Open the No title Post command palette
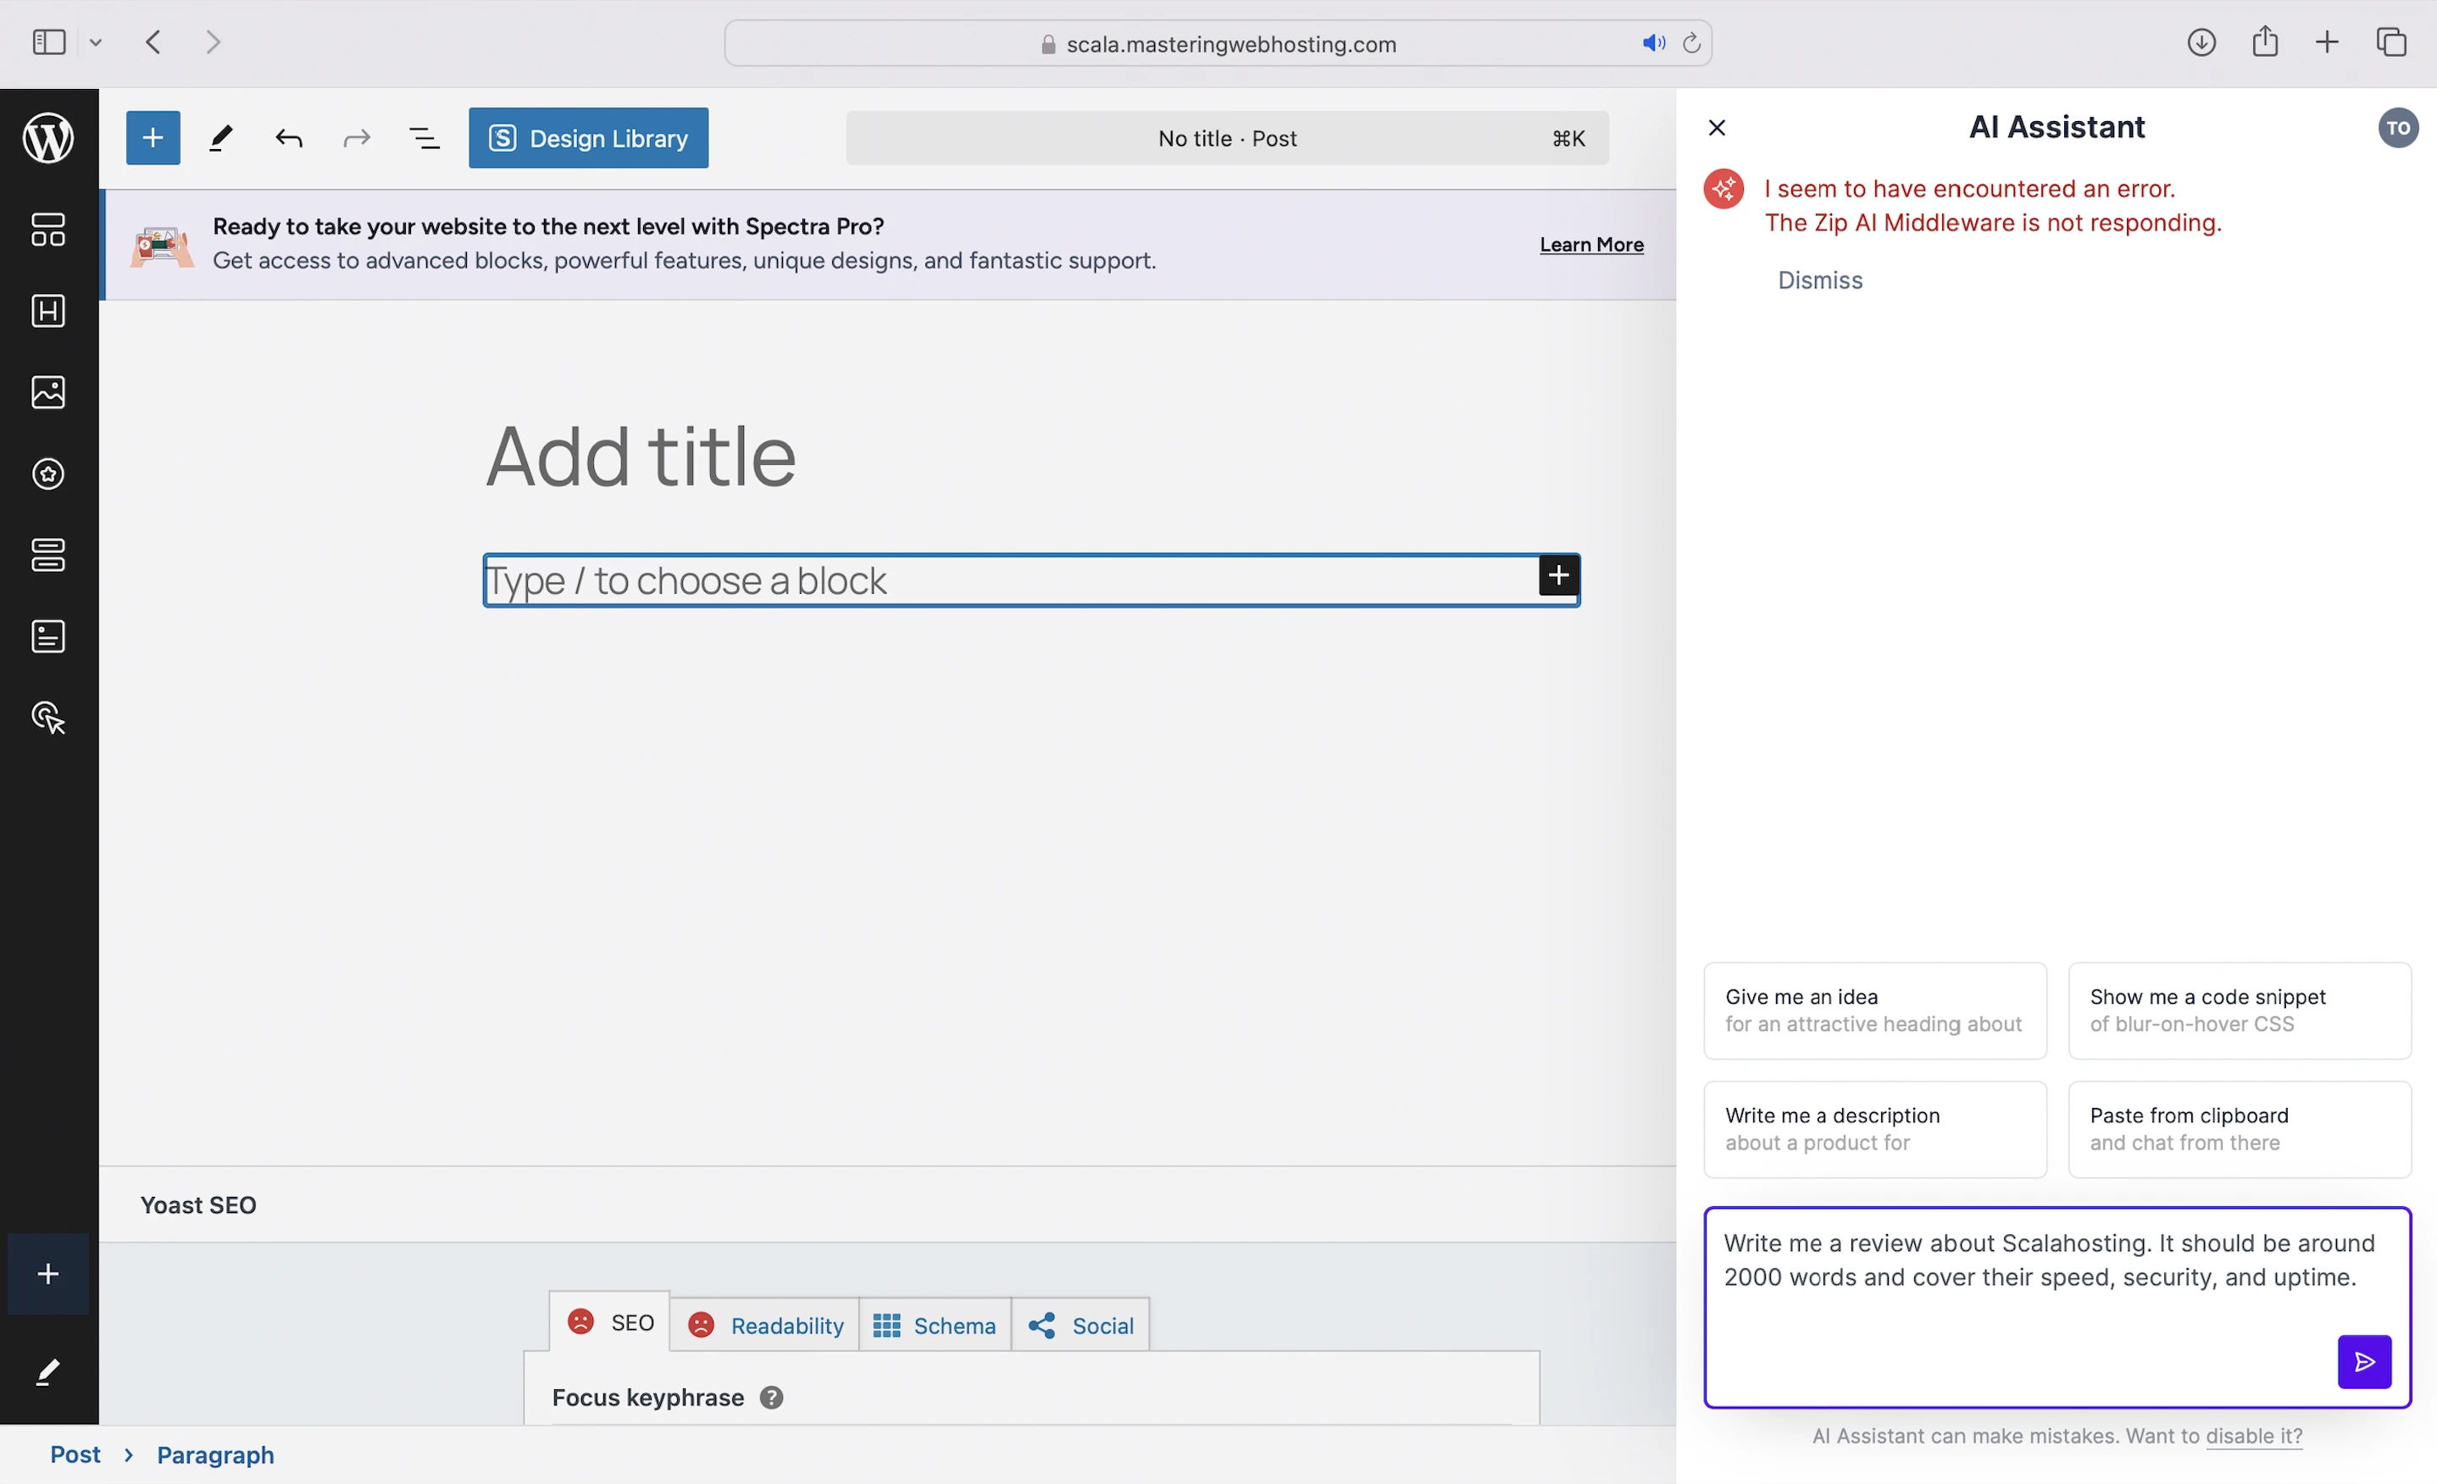This screenshot has width=2437, height=1484. point(1226,138)
